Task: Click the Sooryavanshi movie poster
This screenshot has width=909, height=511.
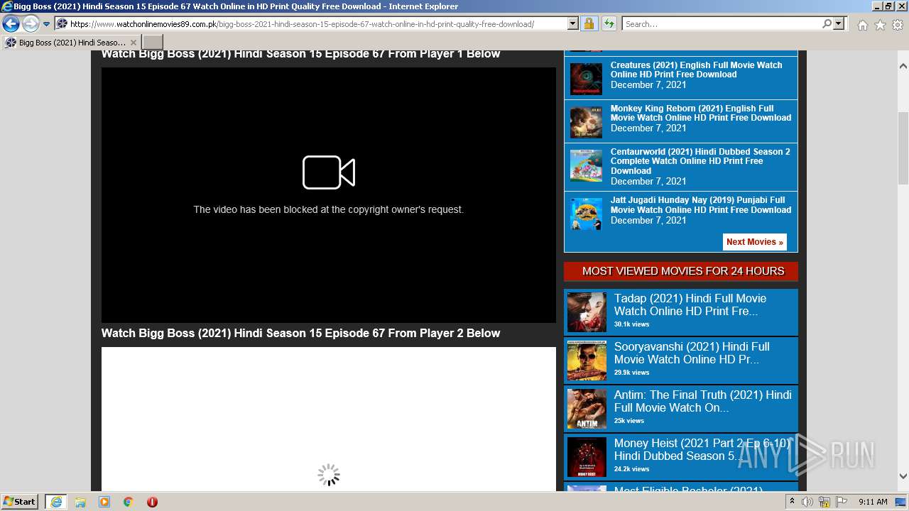Action: pos(587,361)
